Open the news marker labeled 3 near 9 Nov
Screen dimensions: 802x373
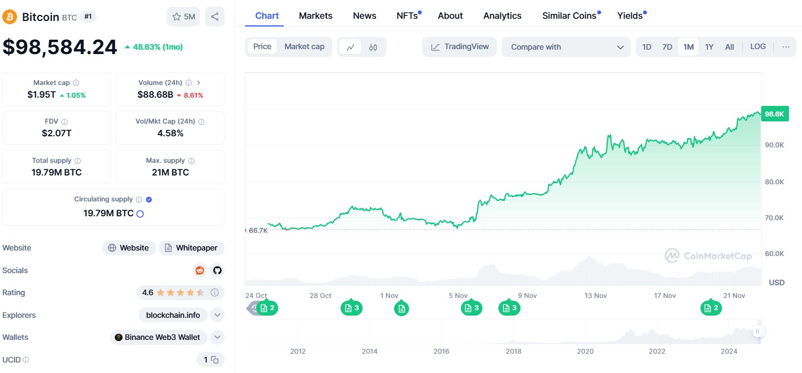pos(509,308)
